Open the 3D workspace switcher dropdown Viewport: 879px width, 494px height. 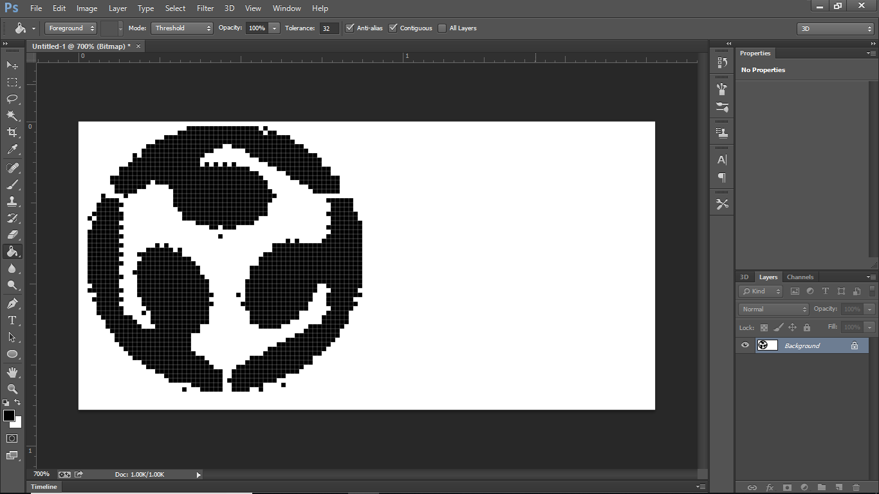tap(835, 29)
